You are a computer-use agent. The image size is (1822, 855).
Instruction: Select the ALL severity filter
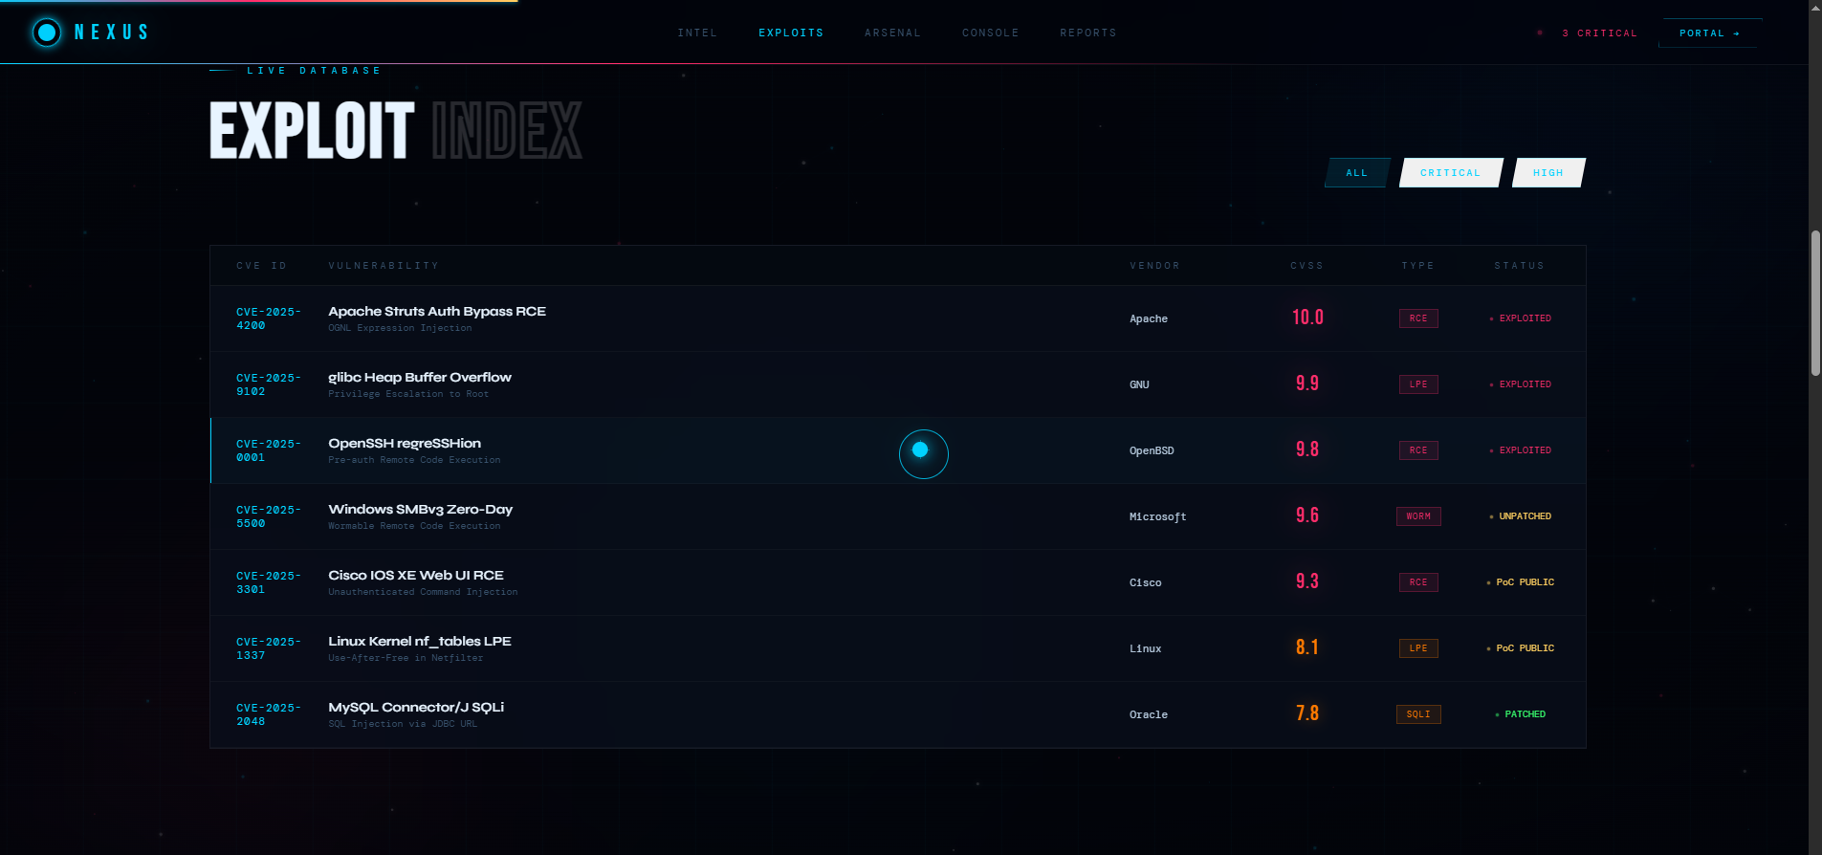tap(1357, 173)
